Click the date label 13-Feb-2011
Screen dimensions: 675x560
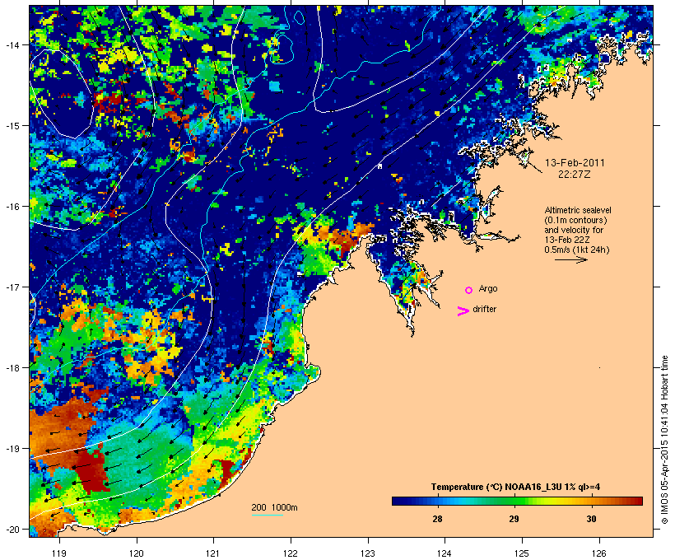coord(575,163)
